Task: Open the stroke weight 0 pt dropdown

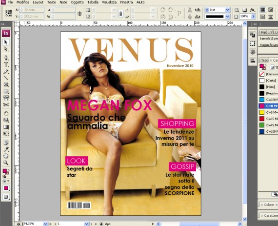Action: point(227,10)
